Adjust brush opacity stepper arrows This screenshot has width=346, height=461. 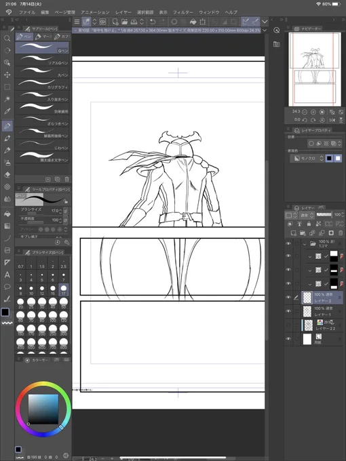(x=60, y=220)
